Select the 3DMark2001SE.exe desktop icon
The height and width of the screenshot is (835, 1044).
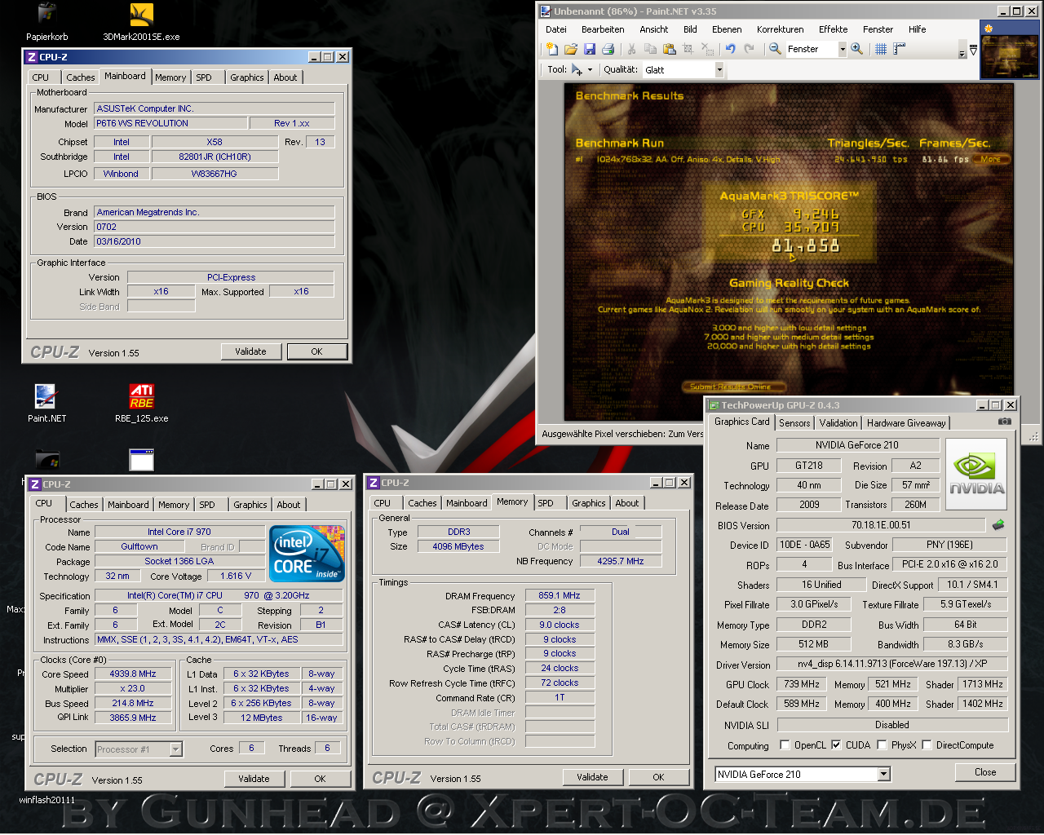tap(141, 23)
